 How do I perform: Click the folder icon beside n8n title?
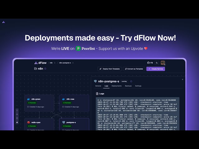(x=35, y=69)
